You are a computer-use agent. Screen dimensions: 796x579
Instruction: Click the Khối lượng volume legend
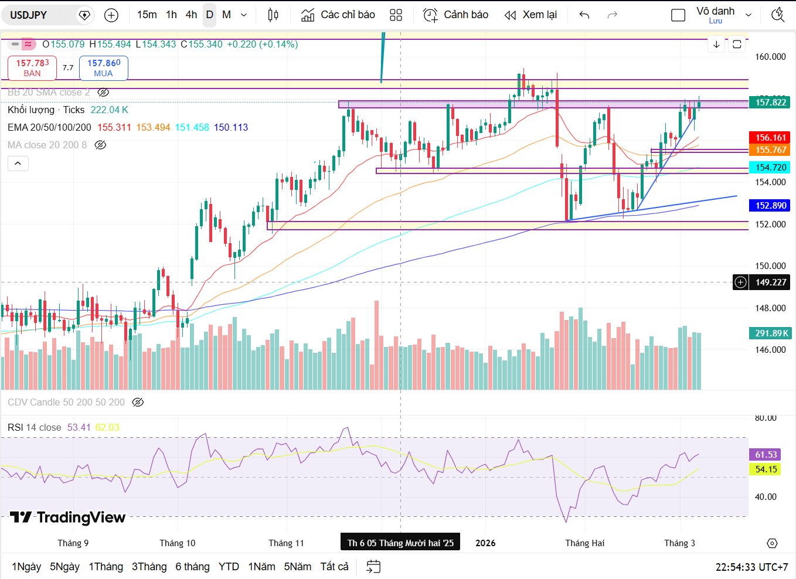tap(46, 110)
